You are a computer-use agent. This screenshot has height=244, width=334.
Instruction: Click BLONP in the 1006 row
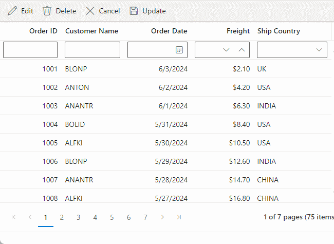[x=76, y=162]
